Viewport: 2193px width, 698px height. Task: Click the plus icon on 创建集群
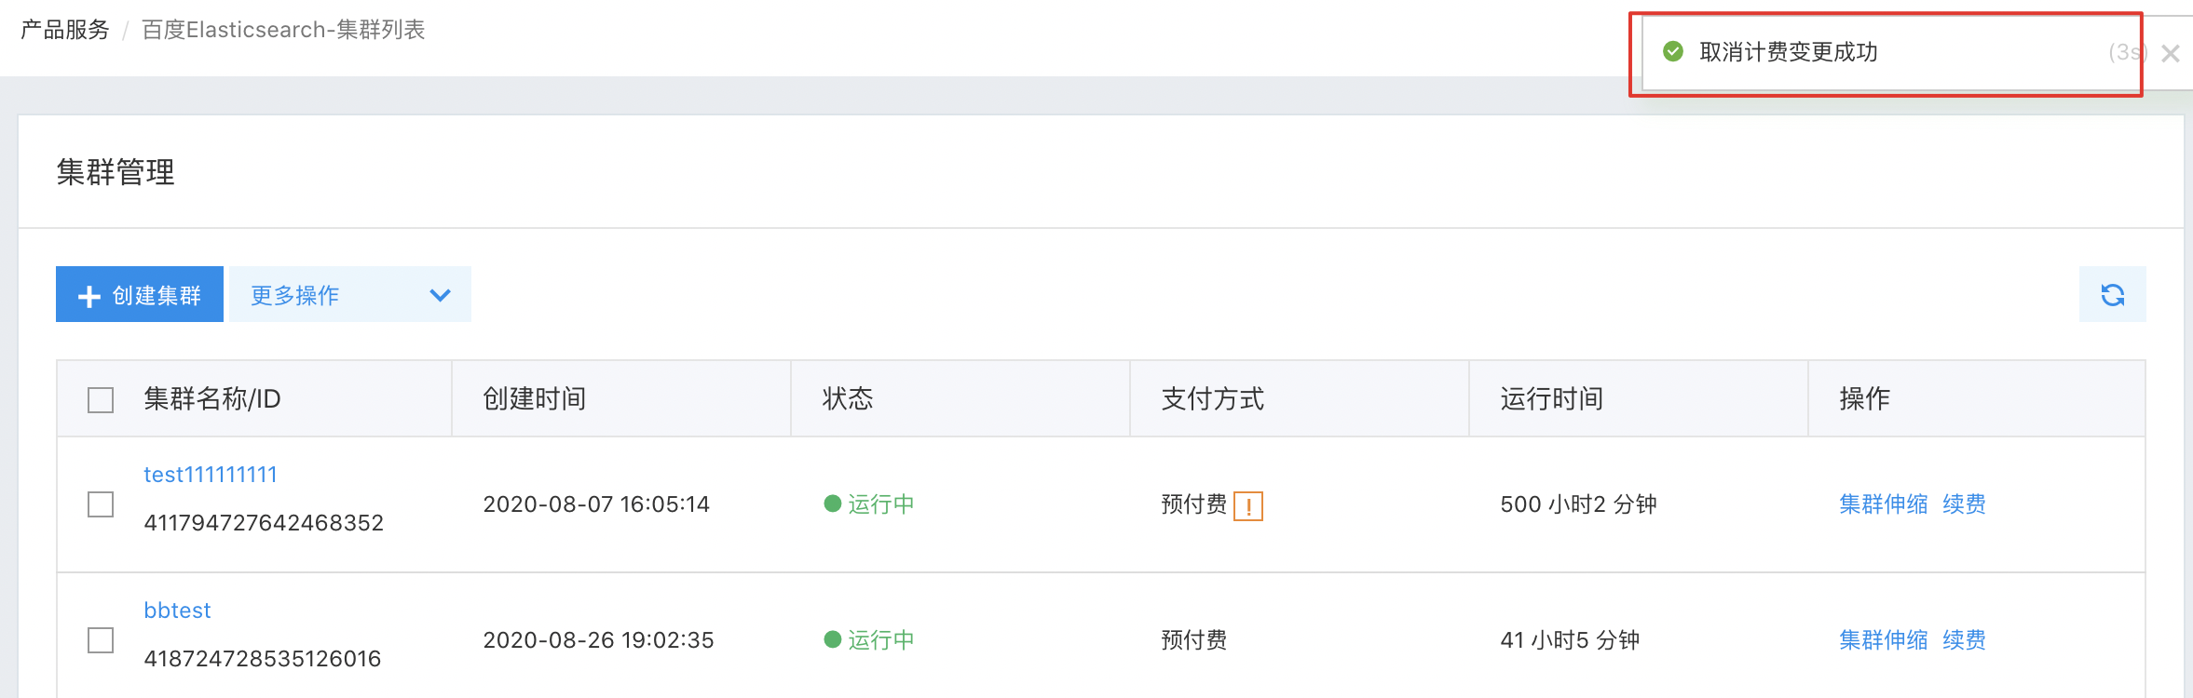tap(89, 296)
